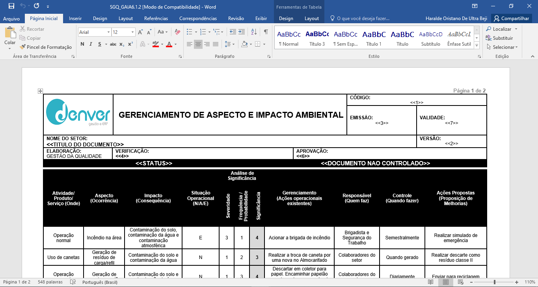This screenshot has width=538, height=287.
Task: Toggle italic formatting
Action: coord(91,44)
